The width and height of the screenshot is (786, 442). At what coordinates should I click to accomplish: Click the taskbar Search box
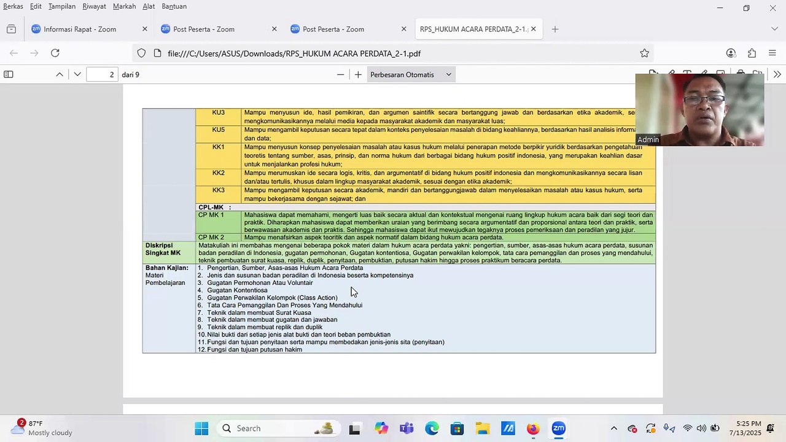pos(277,428)
